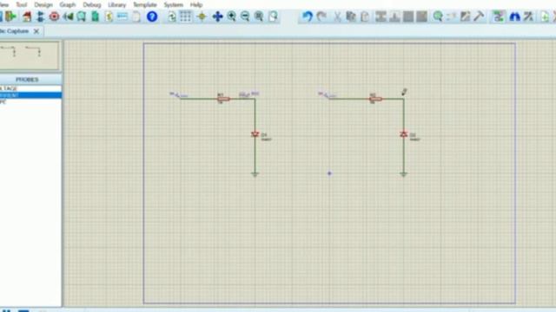Image resolution: width=556 pixels, height=312 pixels.
Task: Open the Gerber Viewer icon
Action: click(x=82, y=16)
